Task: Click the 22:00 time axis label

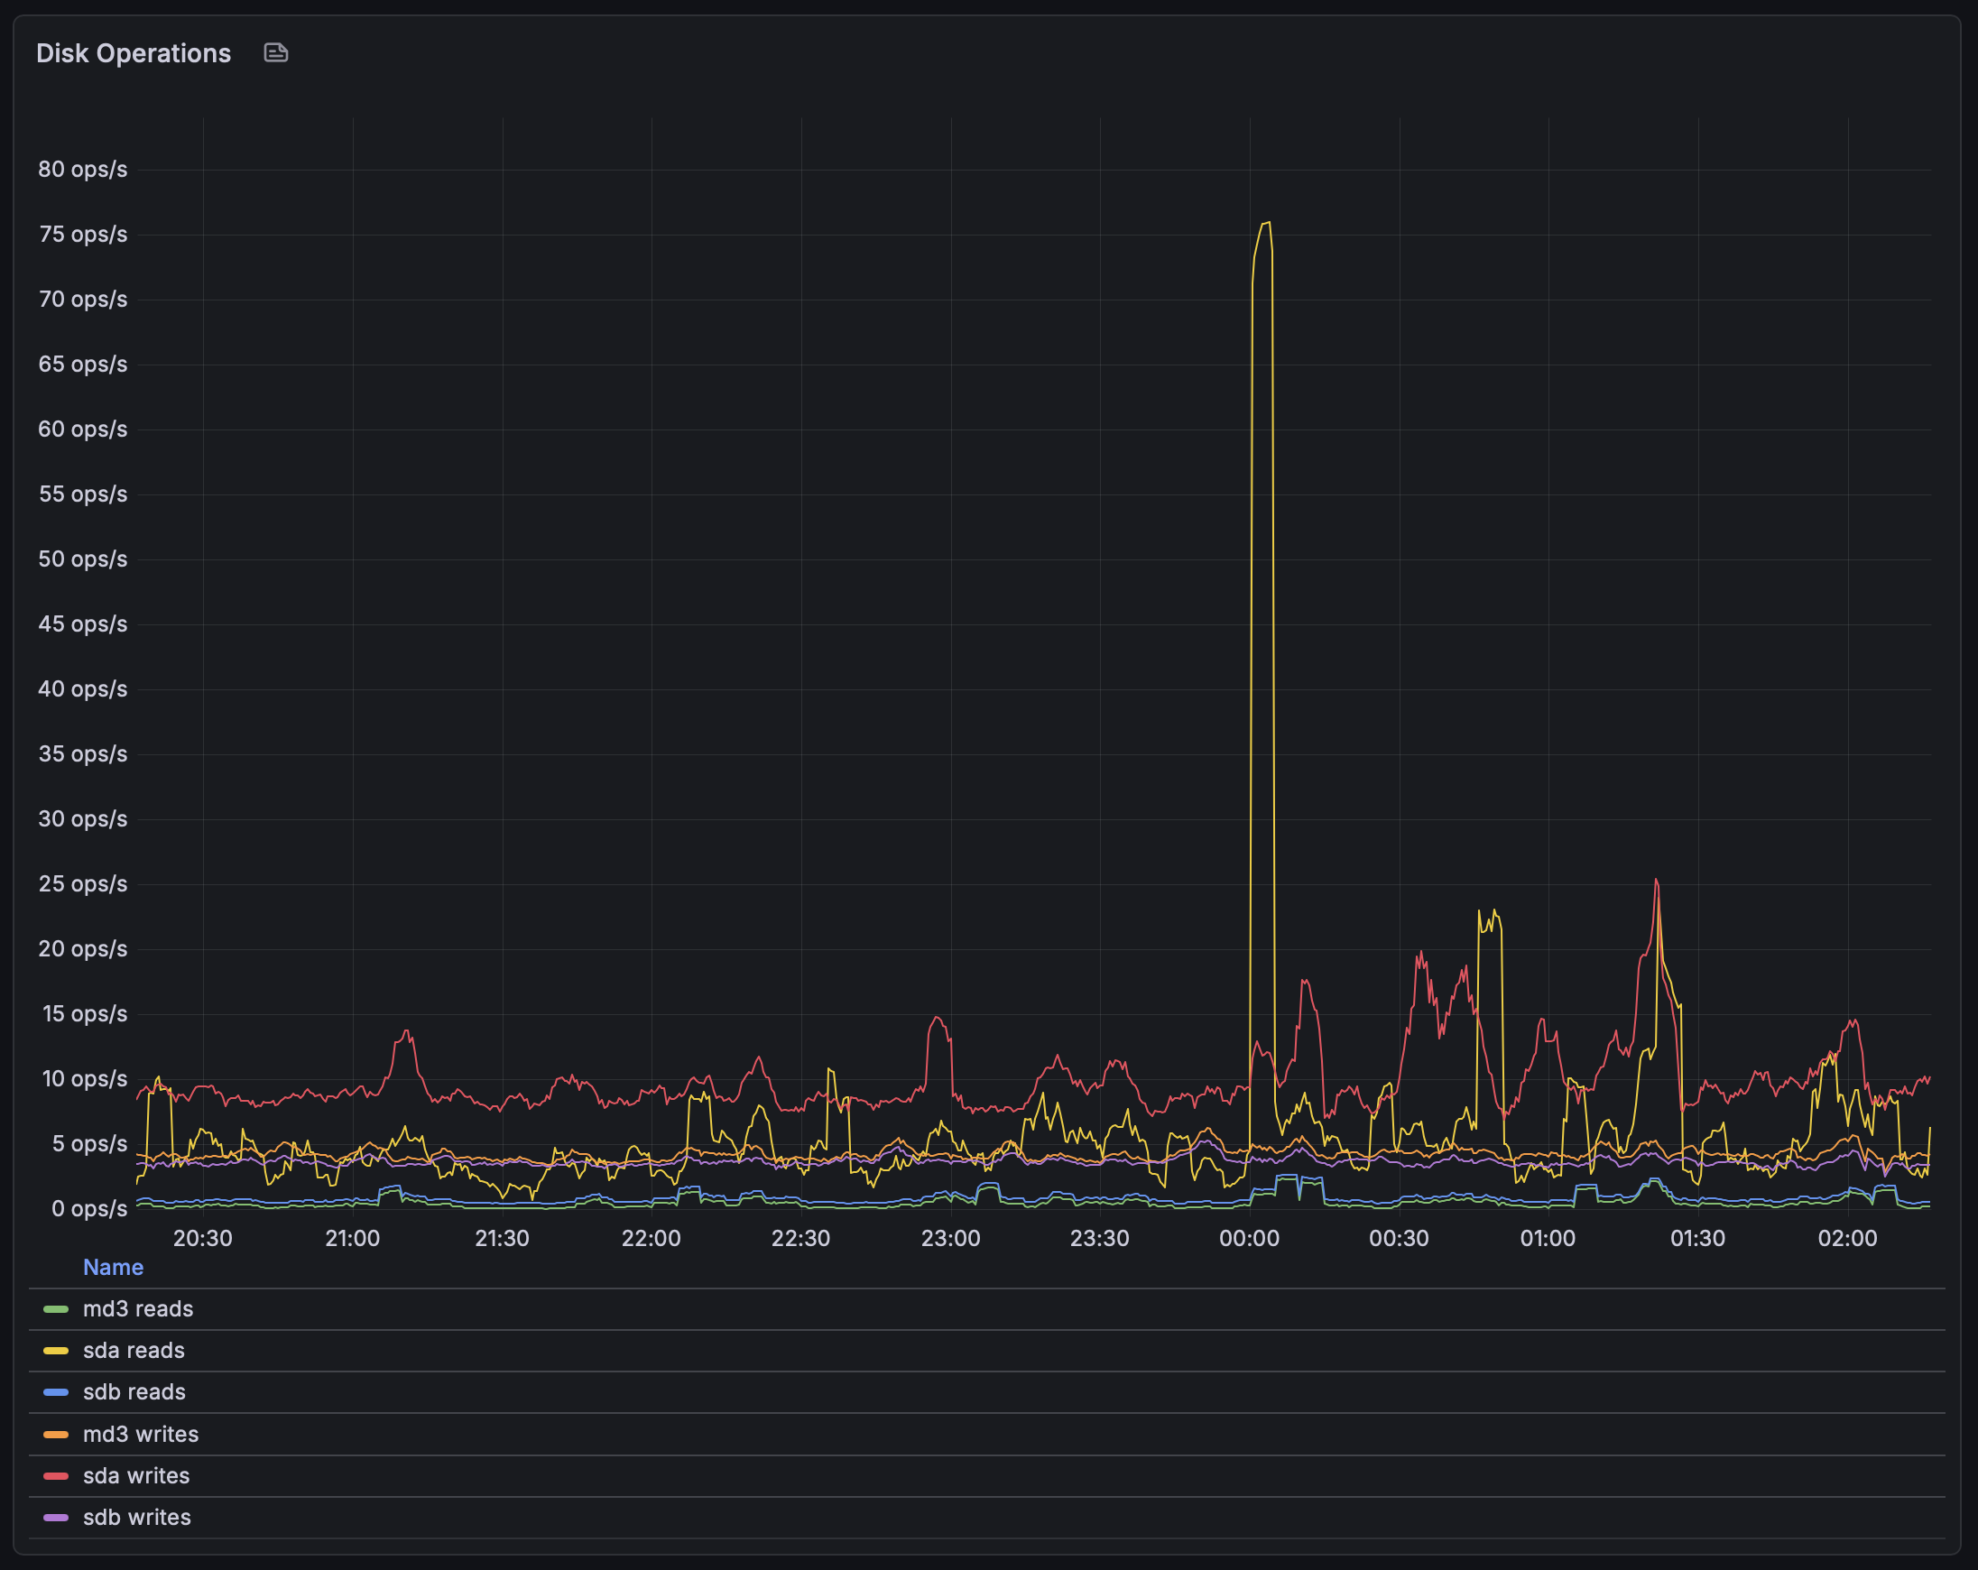Action: coord(652,1239)
